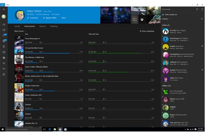
Task: Click Forza Motorsport 6 blue progress bar
Action: 54,44
